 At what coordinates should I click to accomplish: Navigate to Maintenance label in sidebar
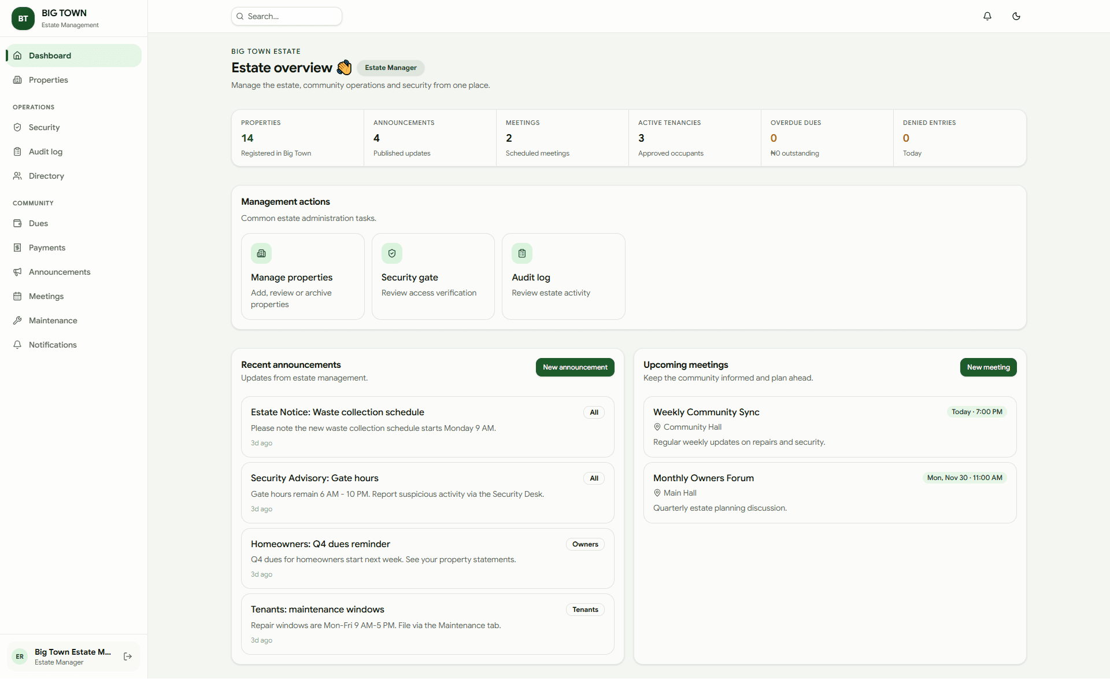(x=53, y=320)
